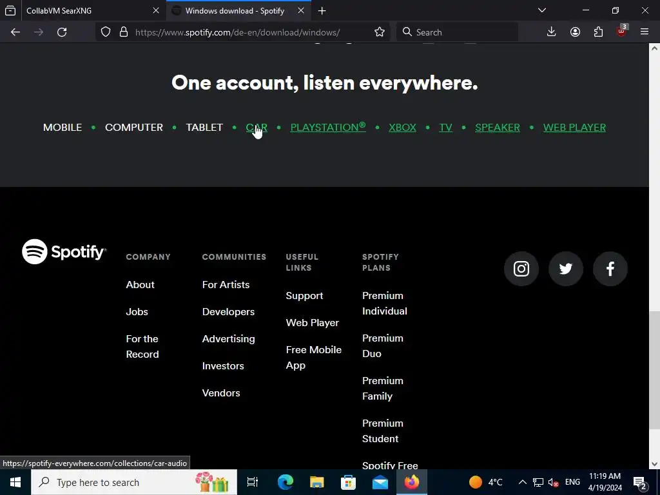Open the Twitter social icon
The image size is (660, 495).
[566, 269]
